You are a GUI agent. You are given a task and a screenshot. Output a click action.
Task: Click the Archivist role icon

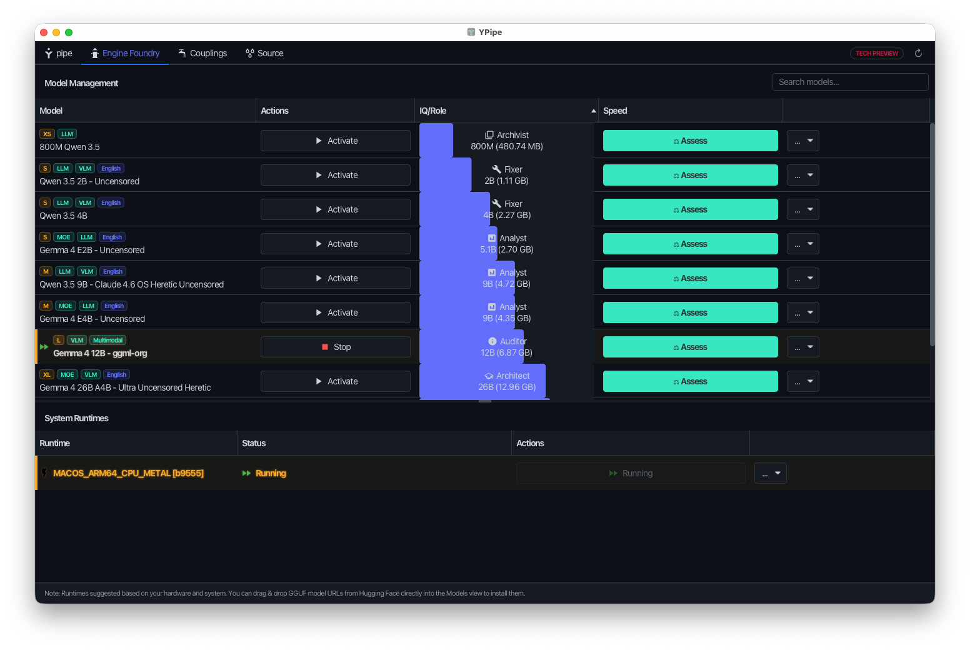coord(489,135)
